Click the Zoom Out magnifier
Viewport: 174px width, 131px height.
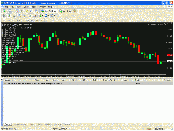(x=24, y=16)
